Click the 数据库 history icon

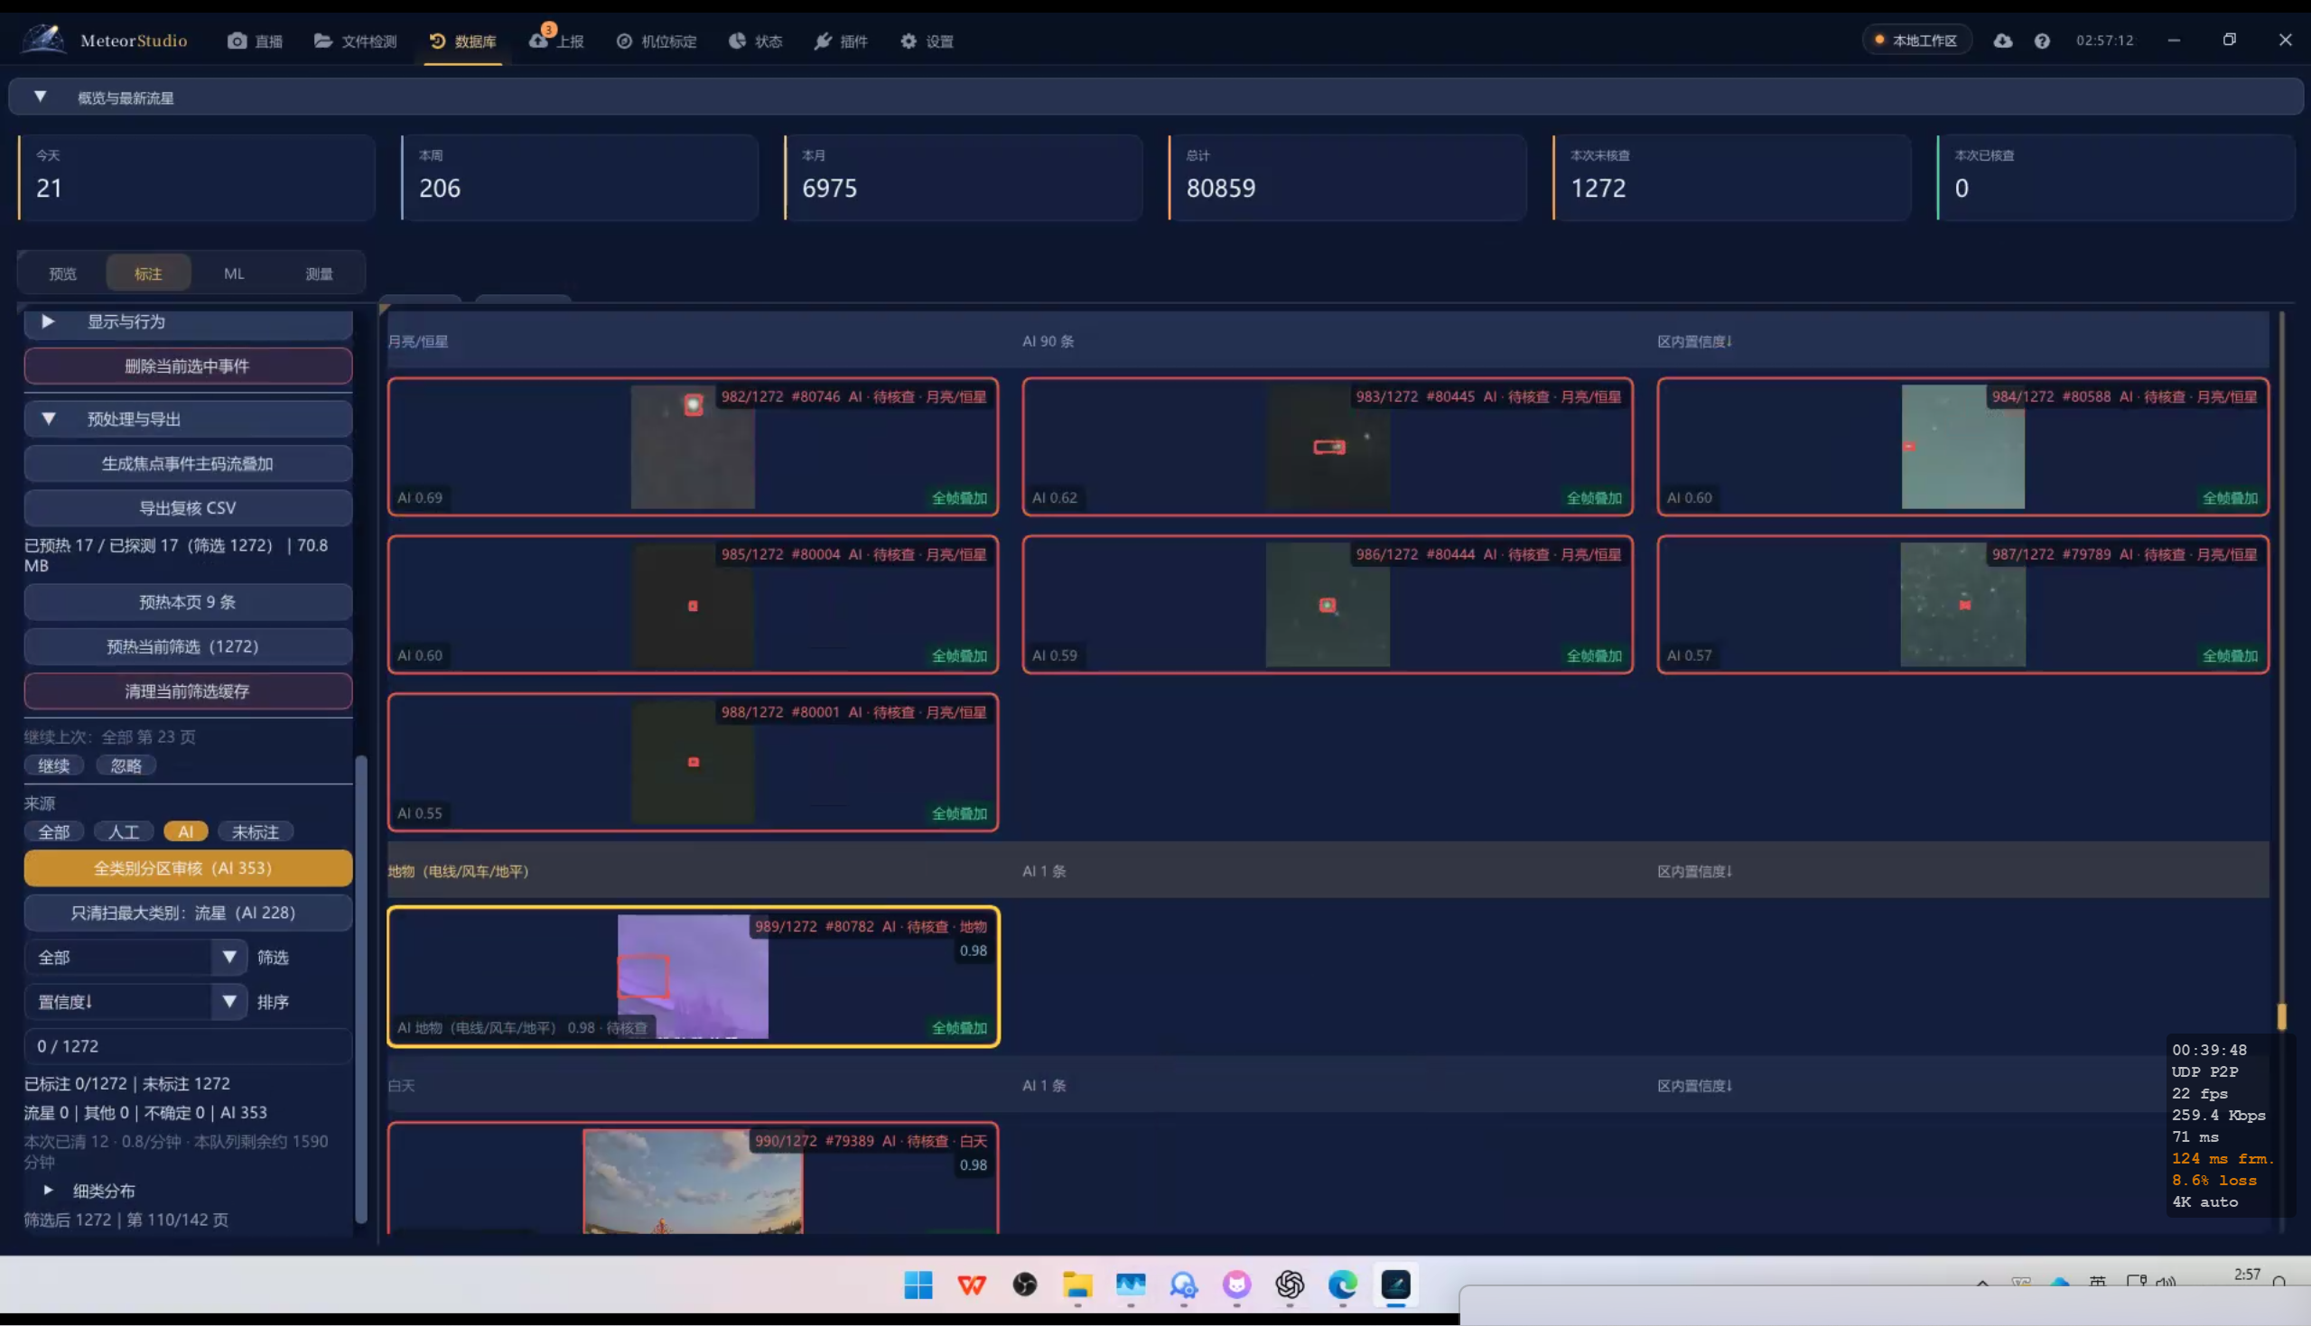coord(437,41)
